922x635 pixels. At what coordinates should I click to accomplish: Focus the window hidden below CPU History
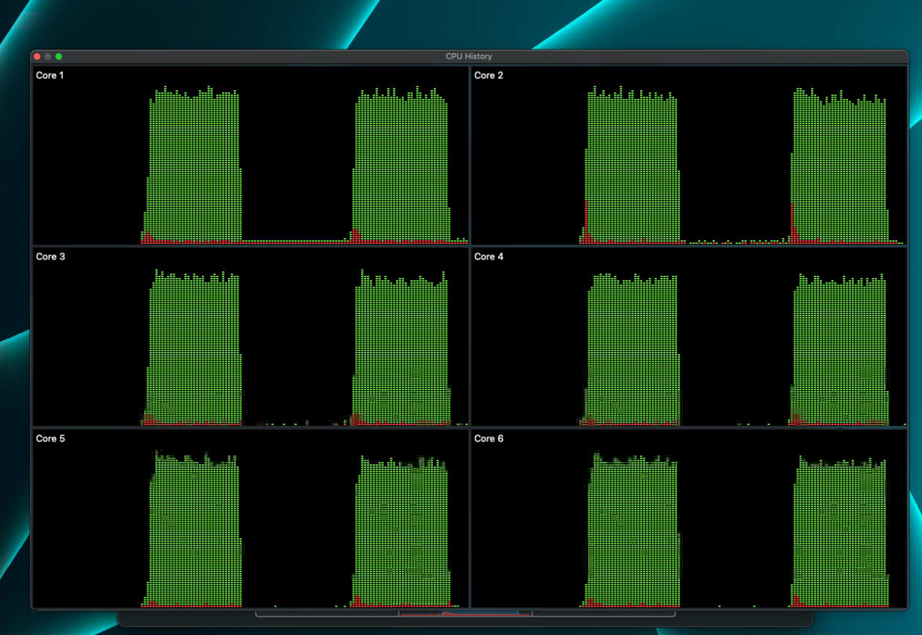point(740,617)
